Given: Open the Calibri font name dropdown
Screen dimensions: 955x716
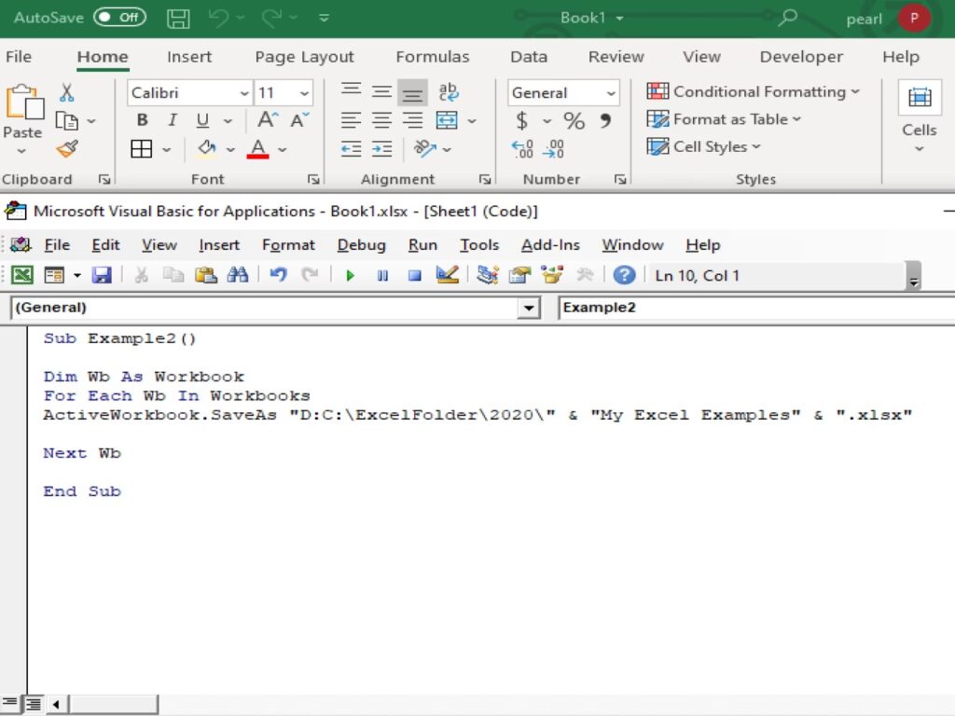Looking at the screenshot, I should 244,93.
